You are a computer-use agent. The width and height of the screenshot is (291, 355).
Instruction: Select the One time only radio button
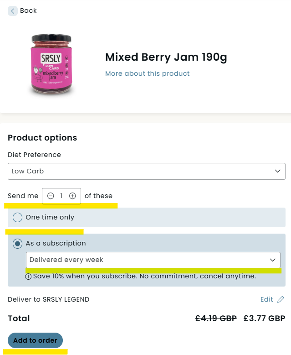tap(17, 217)
